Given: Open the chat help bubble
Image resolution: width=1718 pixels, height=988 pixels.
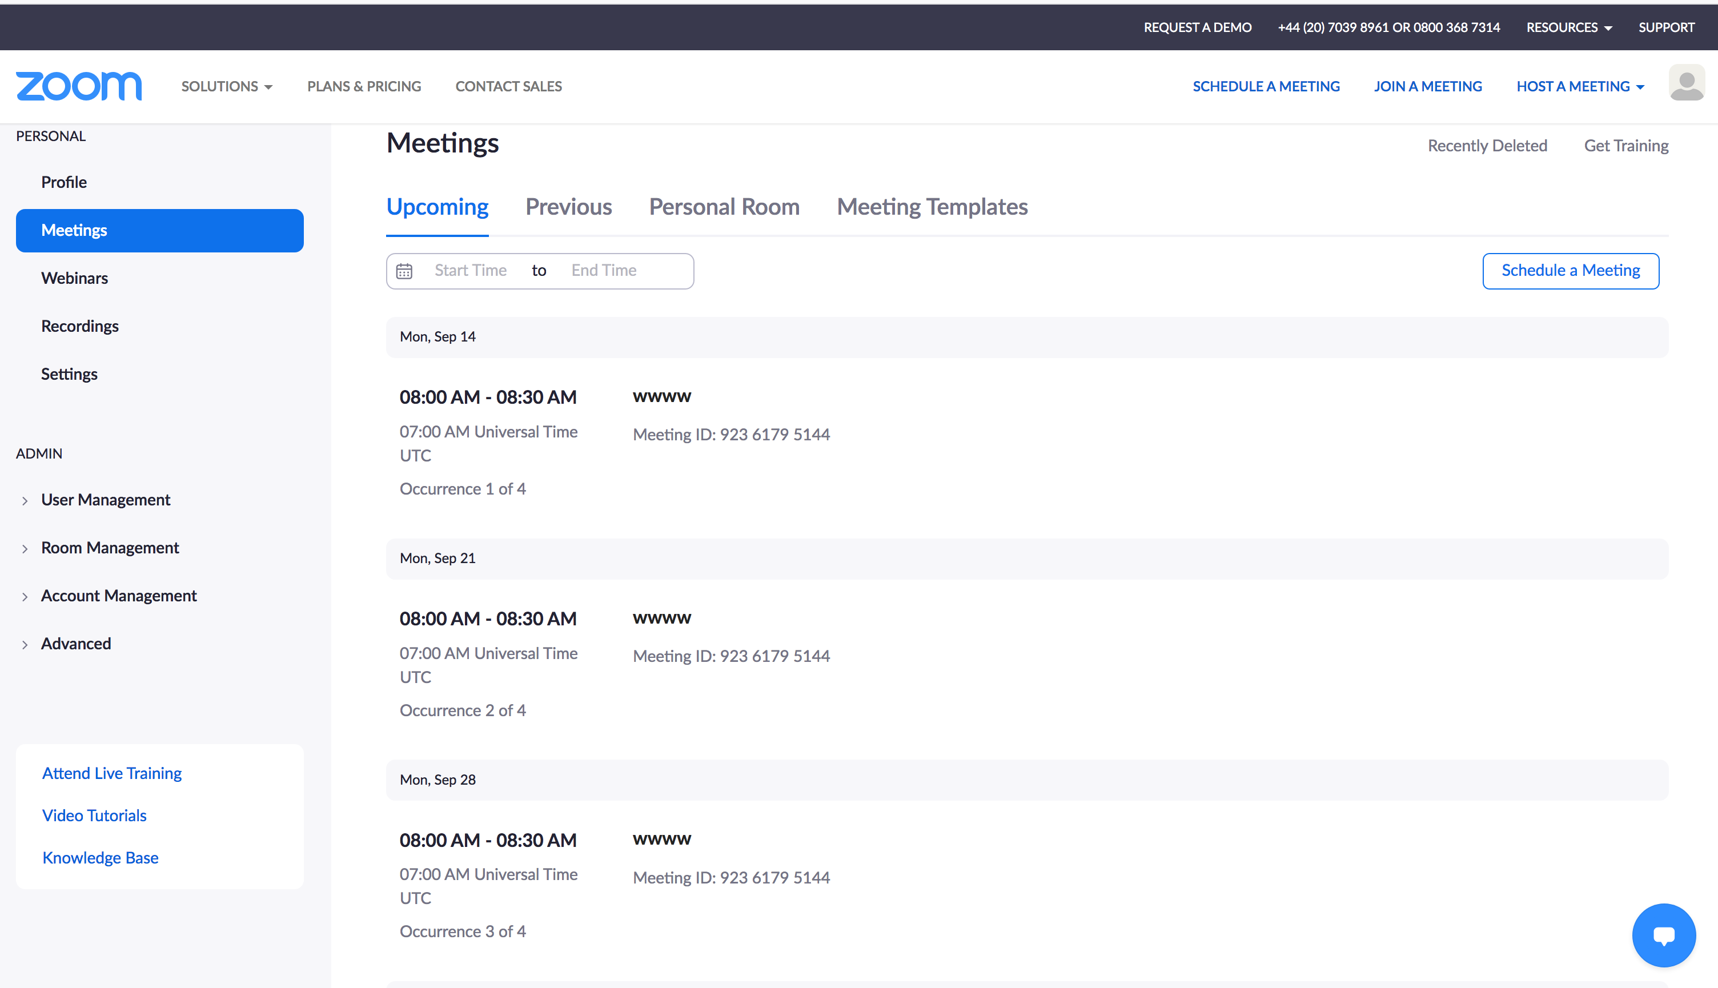Looking at the screenshot, I should point(1663,935).
